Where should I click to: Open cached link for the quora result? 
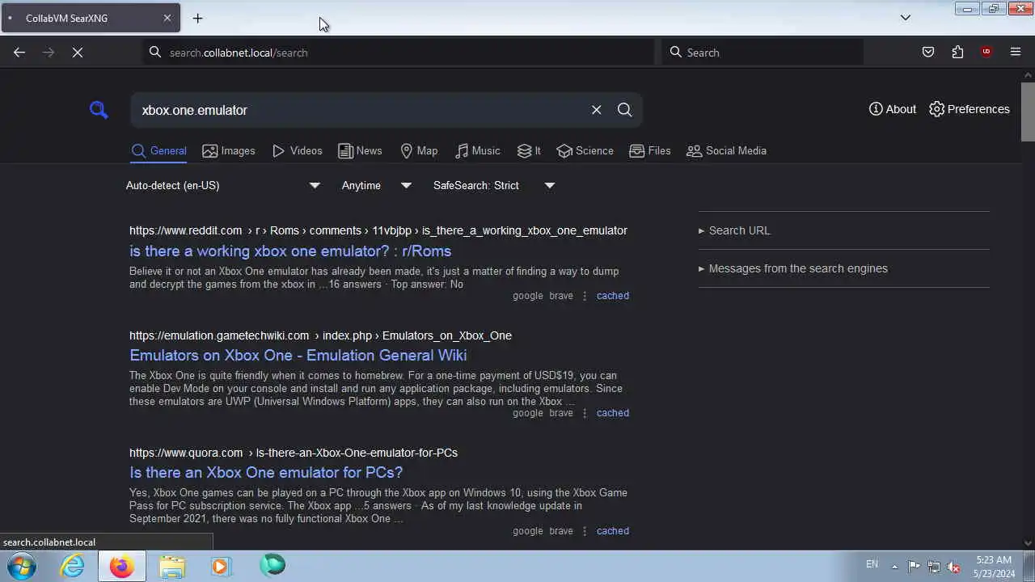(x=613, y=531)
